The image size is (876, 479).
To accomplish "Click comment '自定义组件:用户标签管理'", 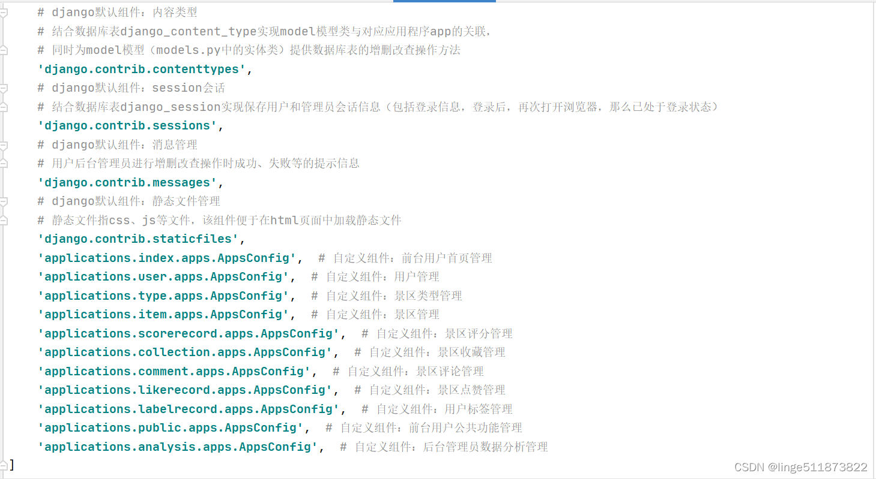I will click(x=437, y=409).
